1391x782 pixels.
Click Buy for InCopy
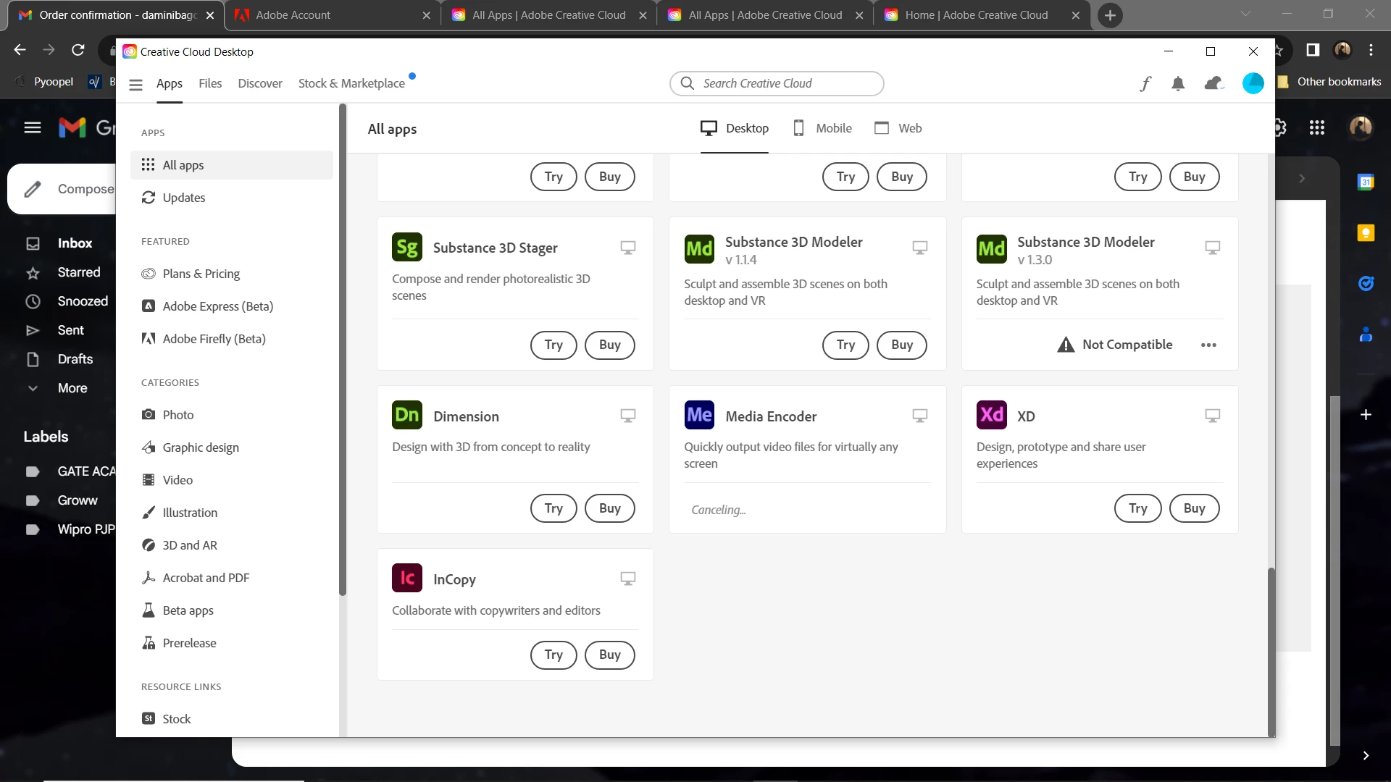tap(609, 655)
